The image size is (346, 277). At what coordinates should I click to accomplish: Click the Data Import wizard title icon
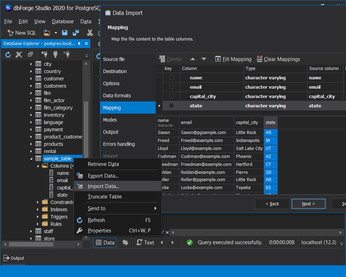(108, 13)
